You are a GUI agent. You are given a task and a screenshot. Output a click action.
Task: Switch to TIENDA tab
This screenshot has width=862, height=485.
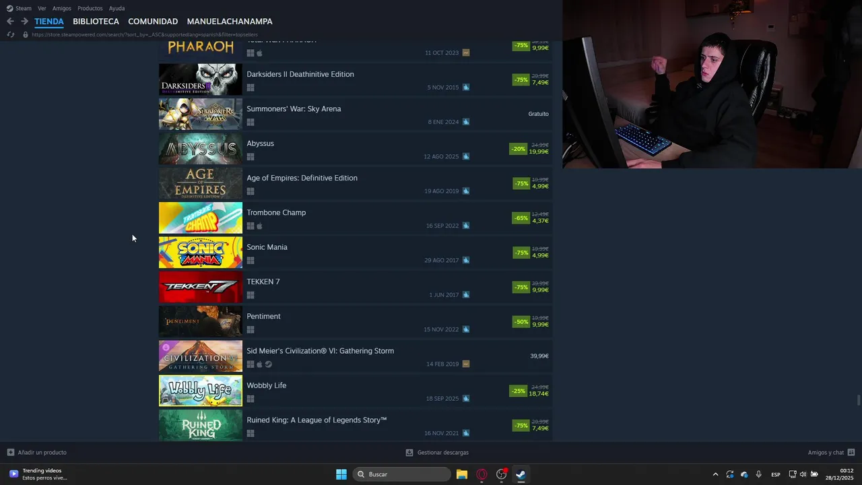[49, 22]
